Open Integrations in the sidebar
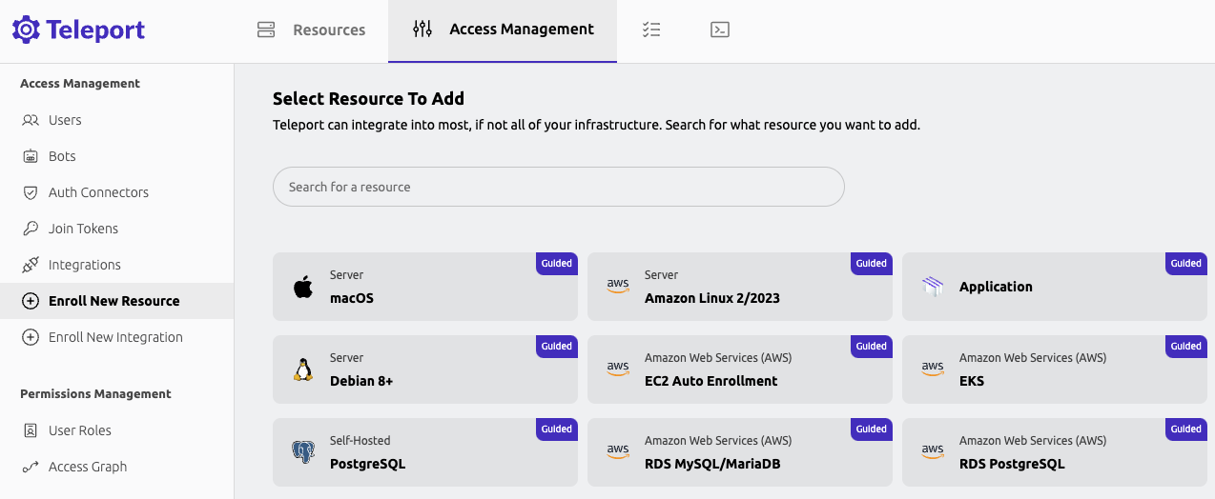The height and width of the screenshot is (499, 1215). (116, 265)
